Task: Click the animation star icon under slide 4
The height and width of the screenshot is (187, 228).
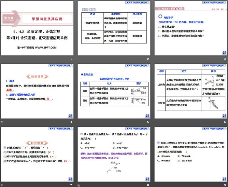Action: click(x=2, y=122)
